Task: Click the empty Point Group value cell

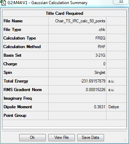Action: click(77, 115)
